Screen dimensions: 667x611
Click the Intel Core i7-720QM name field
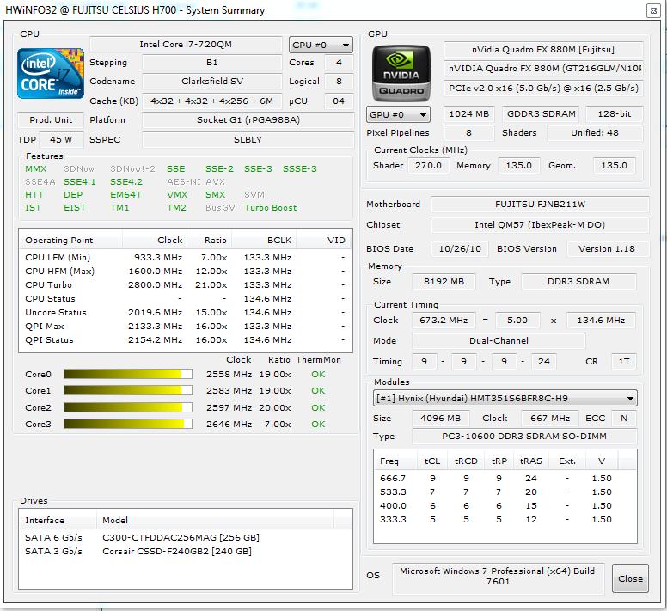coord(186,44)
